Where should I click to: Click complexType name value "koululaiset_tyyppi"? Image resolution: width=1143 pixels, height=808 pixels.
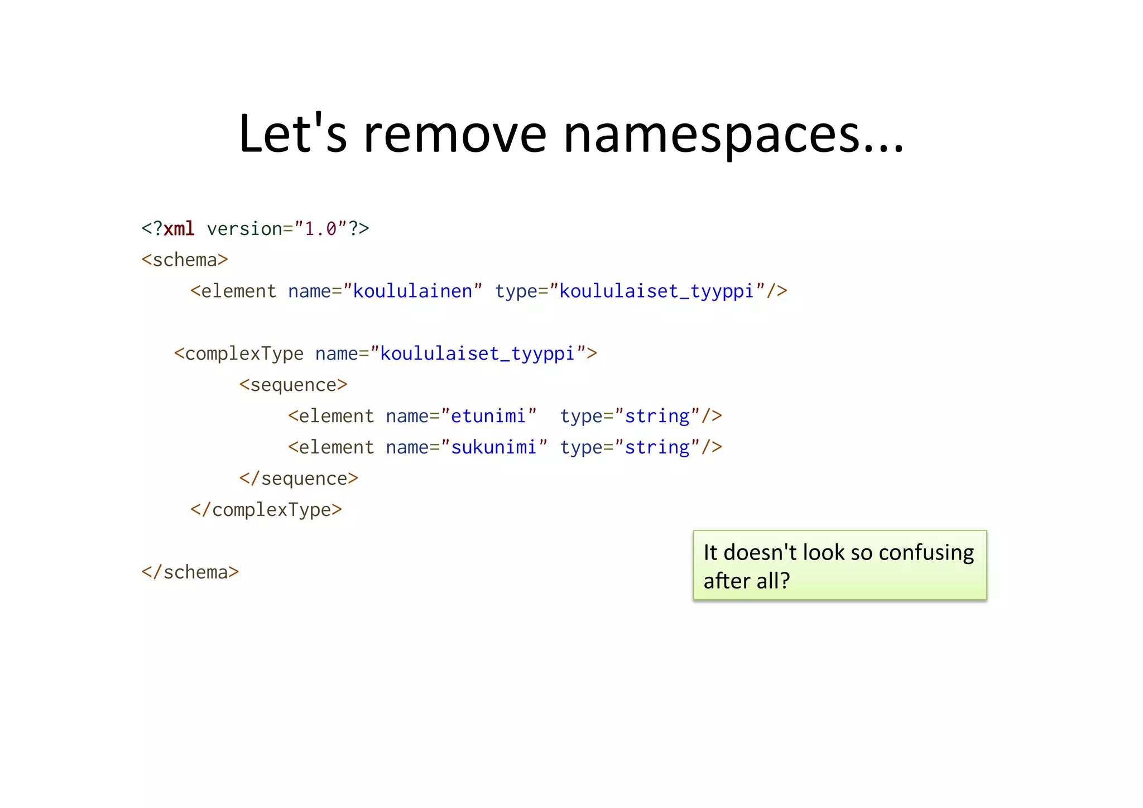click(x=477, y=353)
